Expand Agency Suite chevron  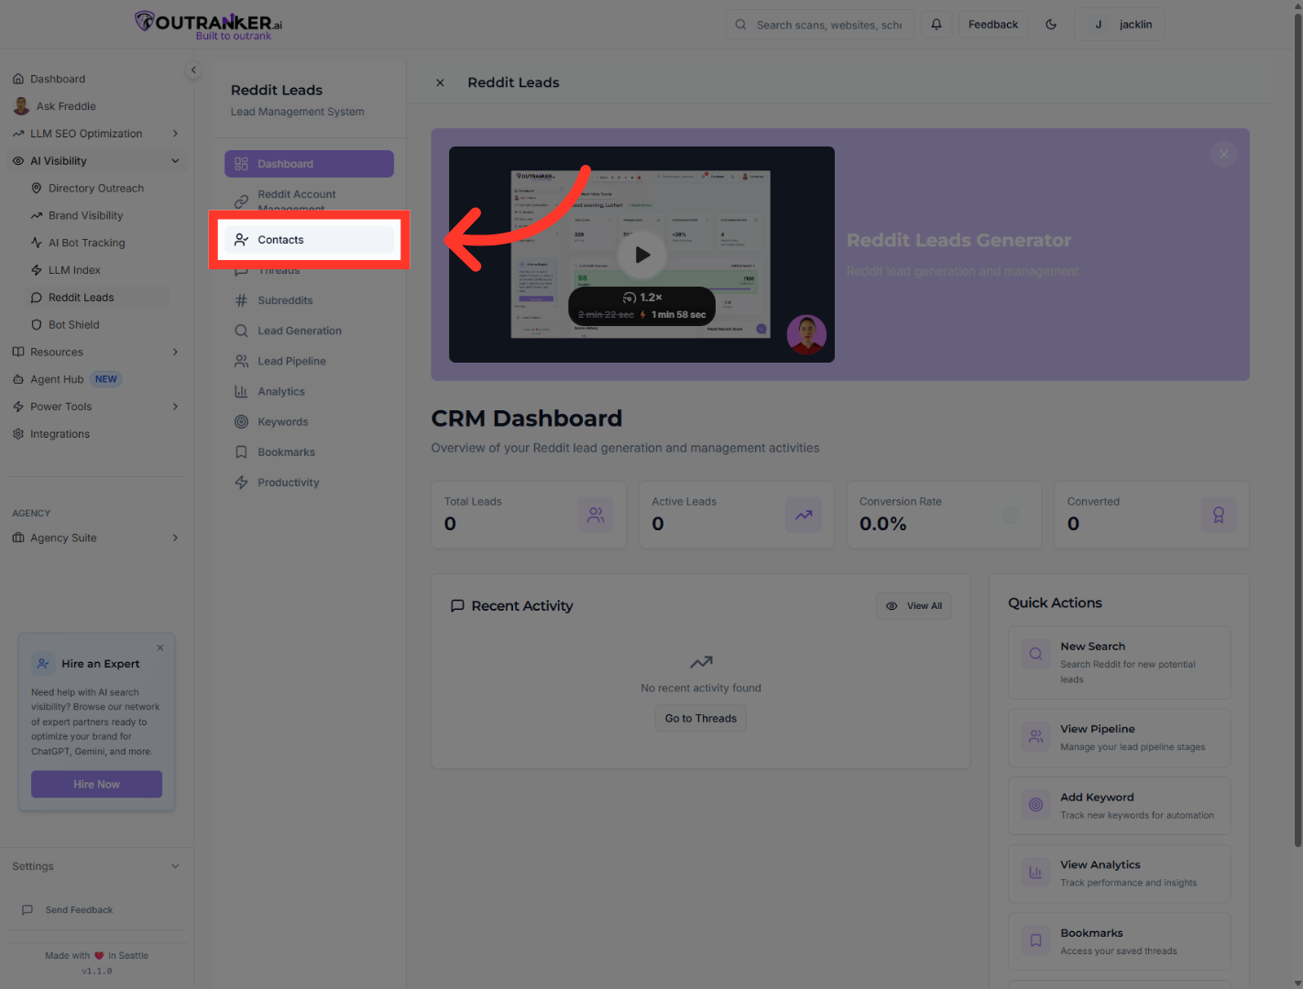pos(175,538)
